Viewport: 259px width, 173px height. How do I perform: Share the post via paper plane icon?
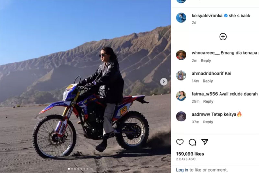pos(205,142)
